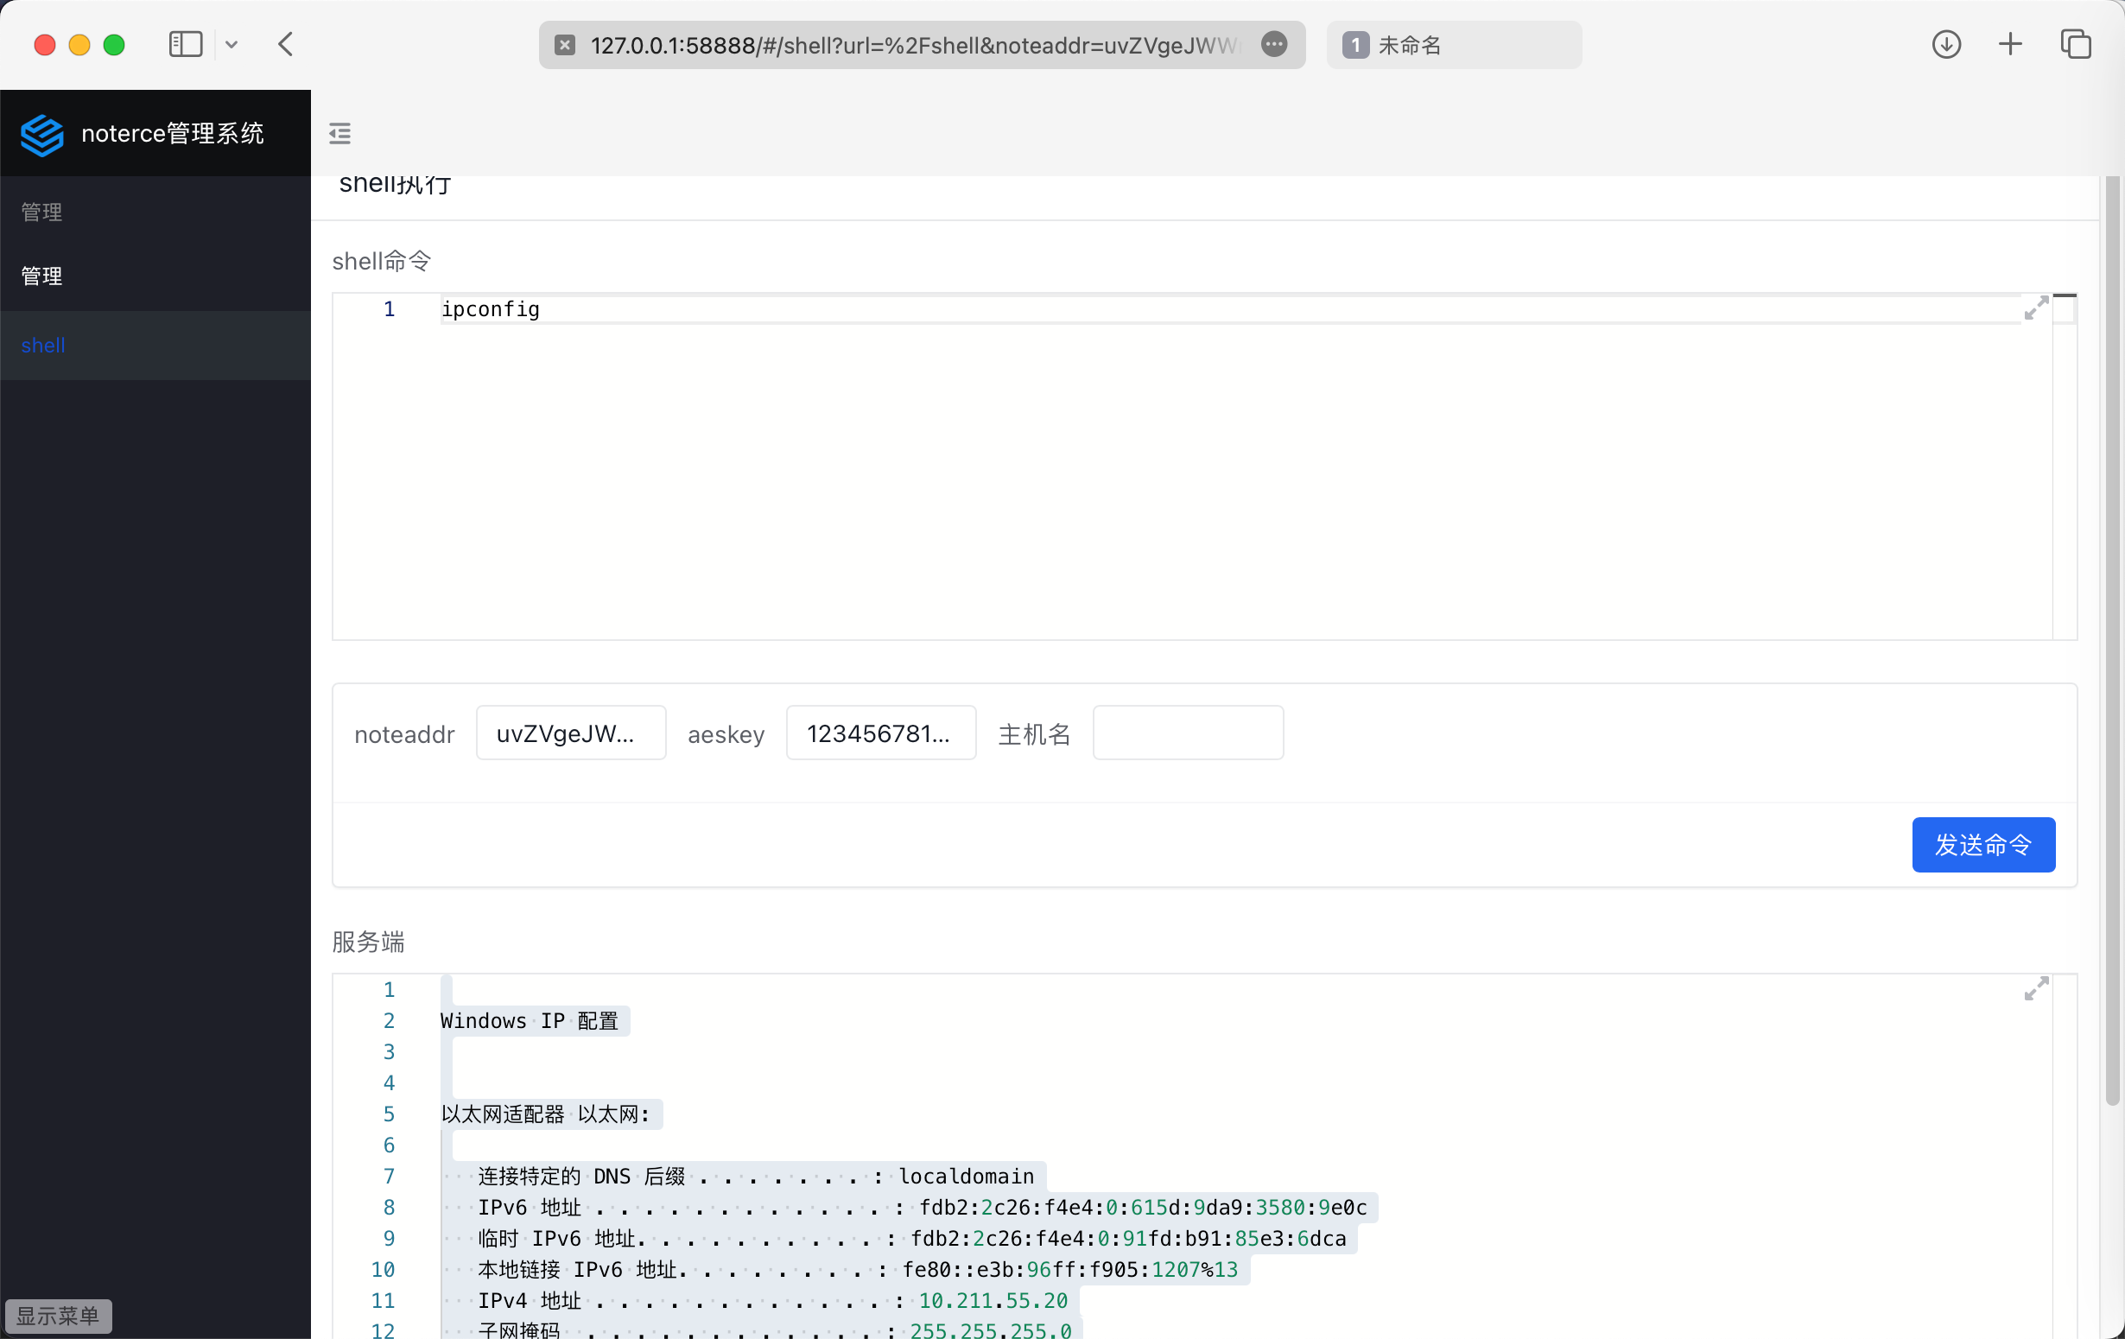2125x1339 pixels.
Task: Click the noteaddr value field
Action: [x=570, y=733]
